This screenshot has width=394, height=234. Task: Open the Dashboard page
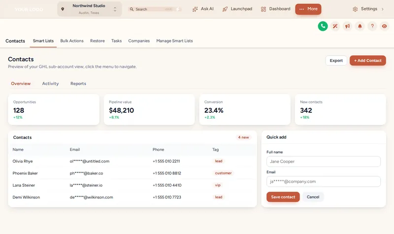[x=275, y=9]
